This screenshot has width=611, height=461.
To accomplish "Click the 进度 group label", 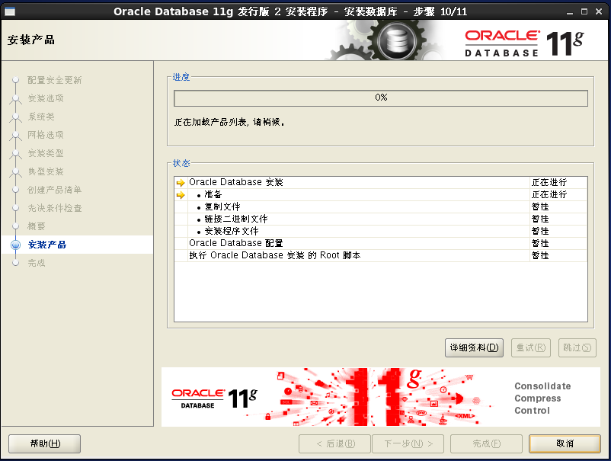I will tap(181, 77).
